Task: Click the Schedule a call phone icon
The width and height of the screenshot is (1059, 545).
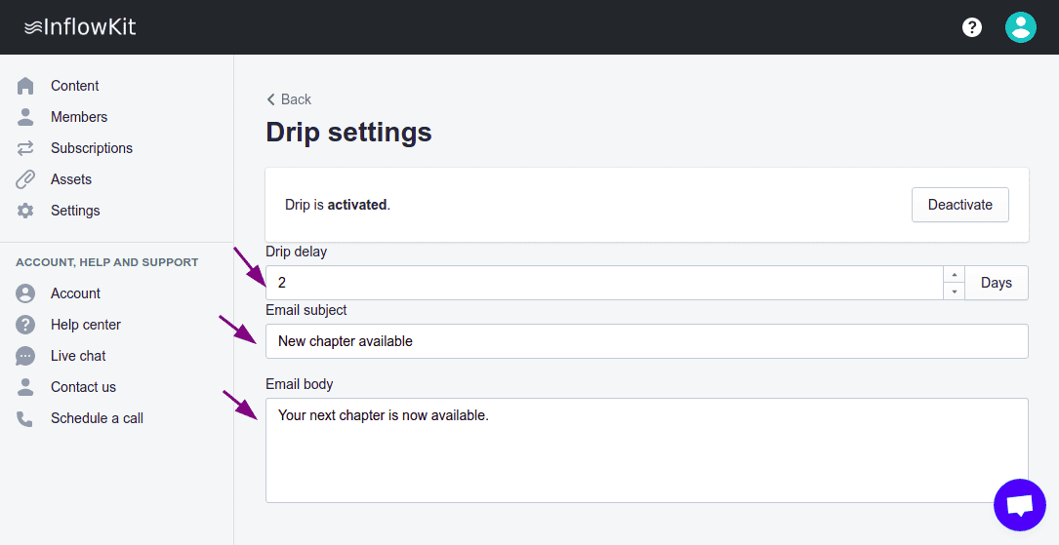Action: tap(25, 418)
